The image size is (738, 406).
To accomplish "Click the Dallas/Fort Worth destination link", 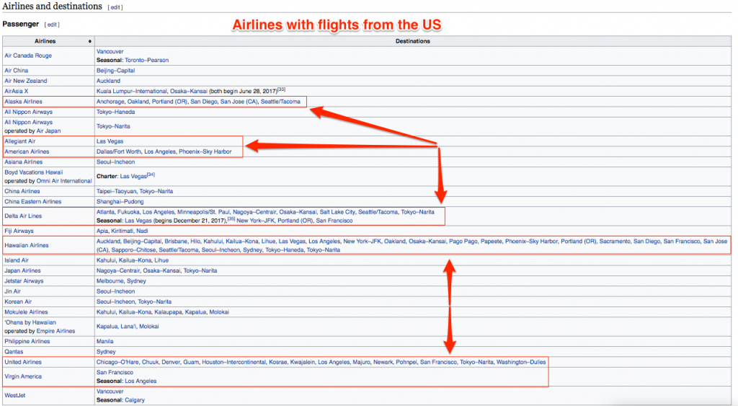I will [118, 151].
